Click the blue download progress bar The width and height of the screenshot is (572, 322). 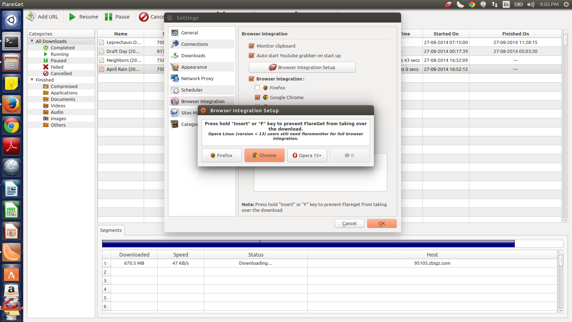(308, 244)
